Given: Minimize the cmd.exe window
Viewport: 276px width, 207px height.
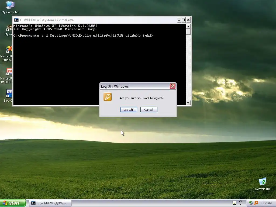Looking at the screenshot, I should click(179, 20).
